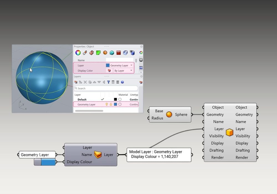Click the Layers Search box
The height and width of the screenshot is (194, 277).
[x=106, y=88]
